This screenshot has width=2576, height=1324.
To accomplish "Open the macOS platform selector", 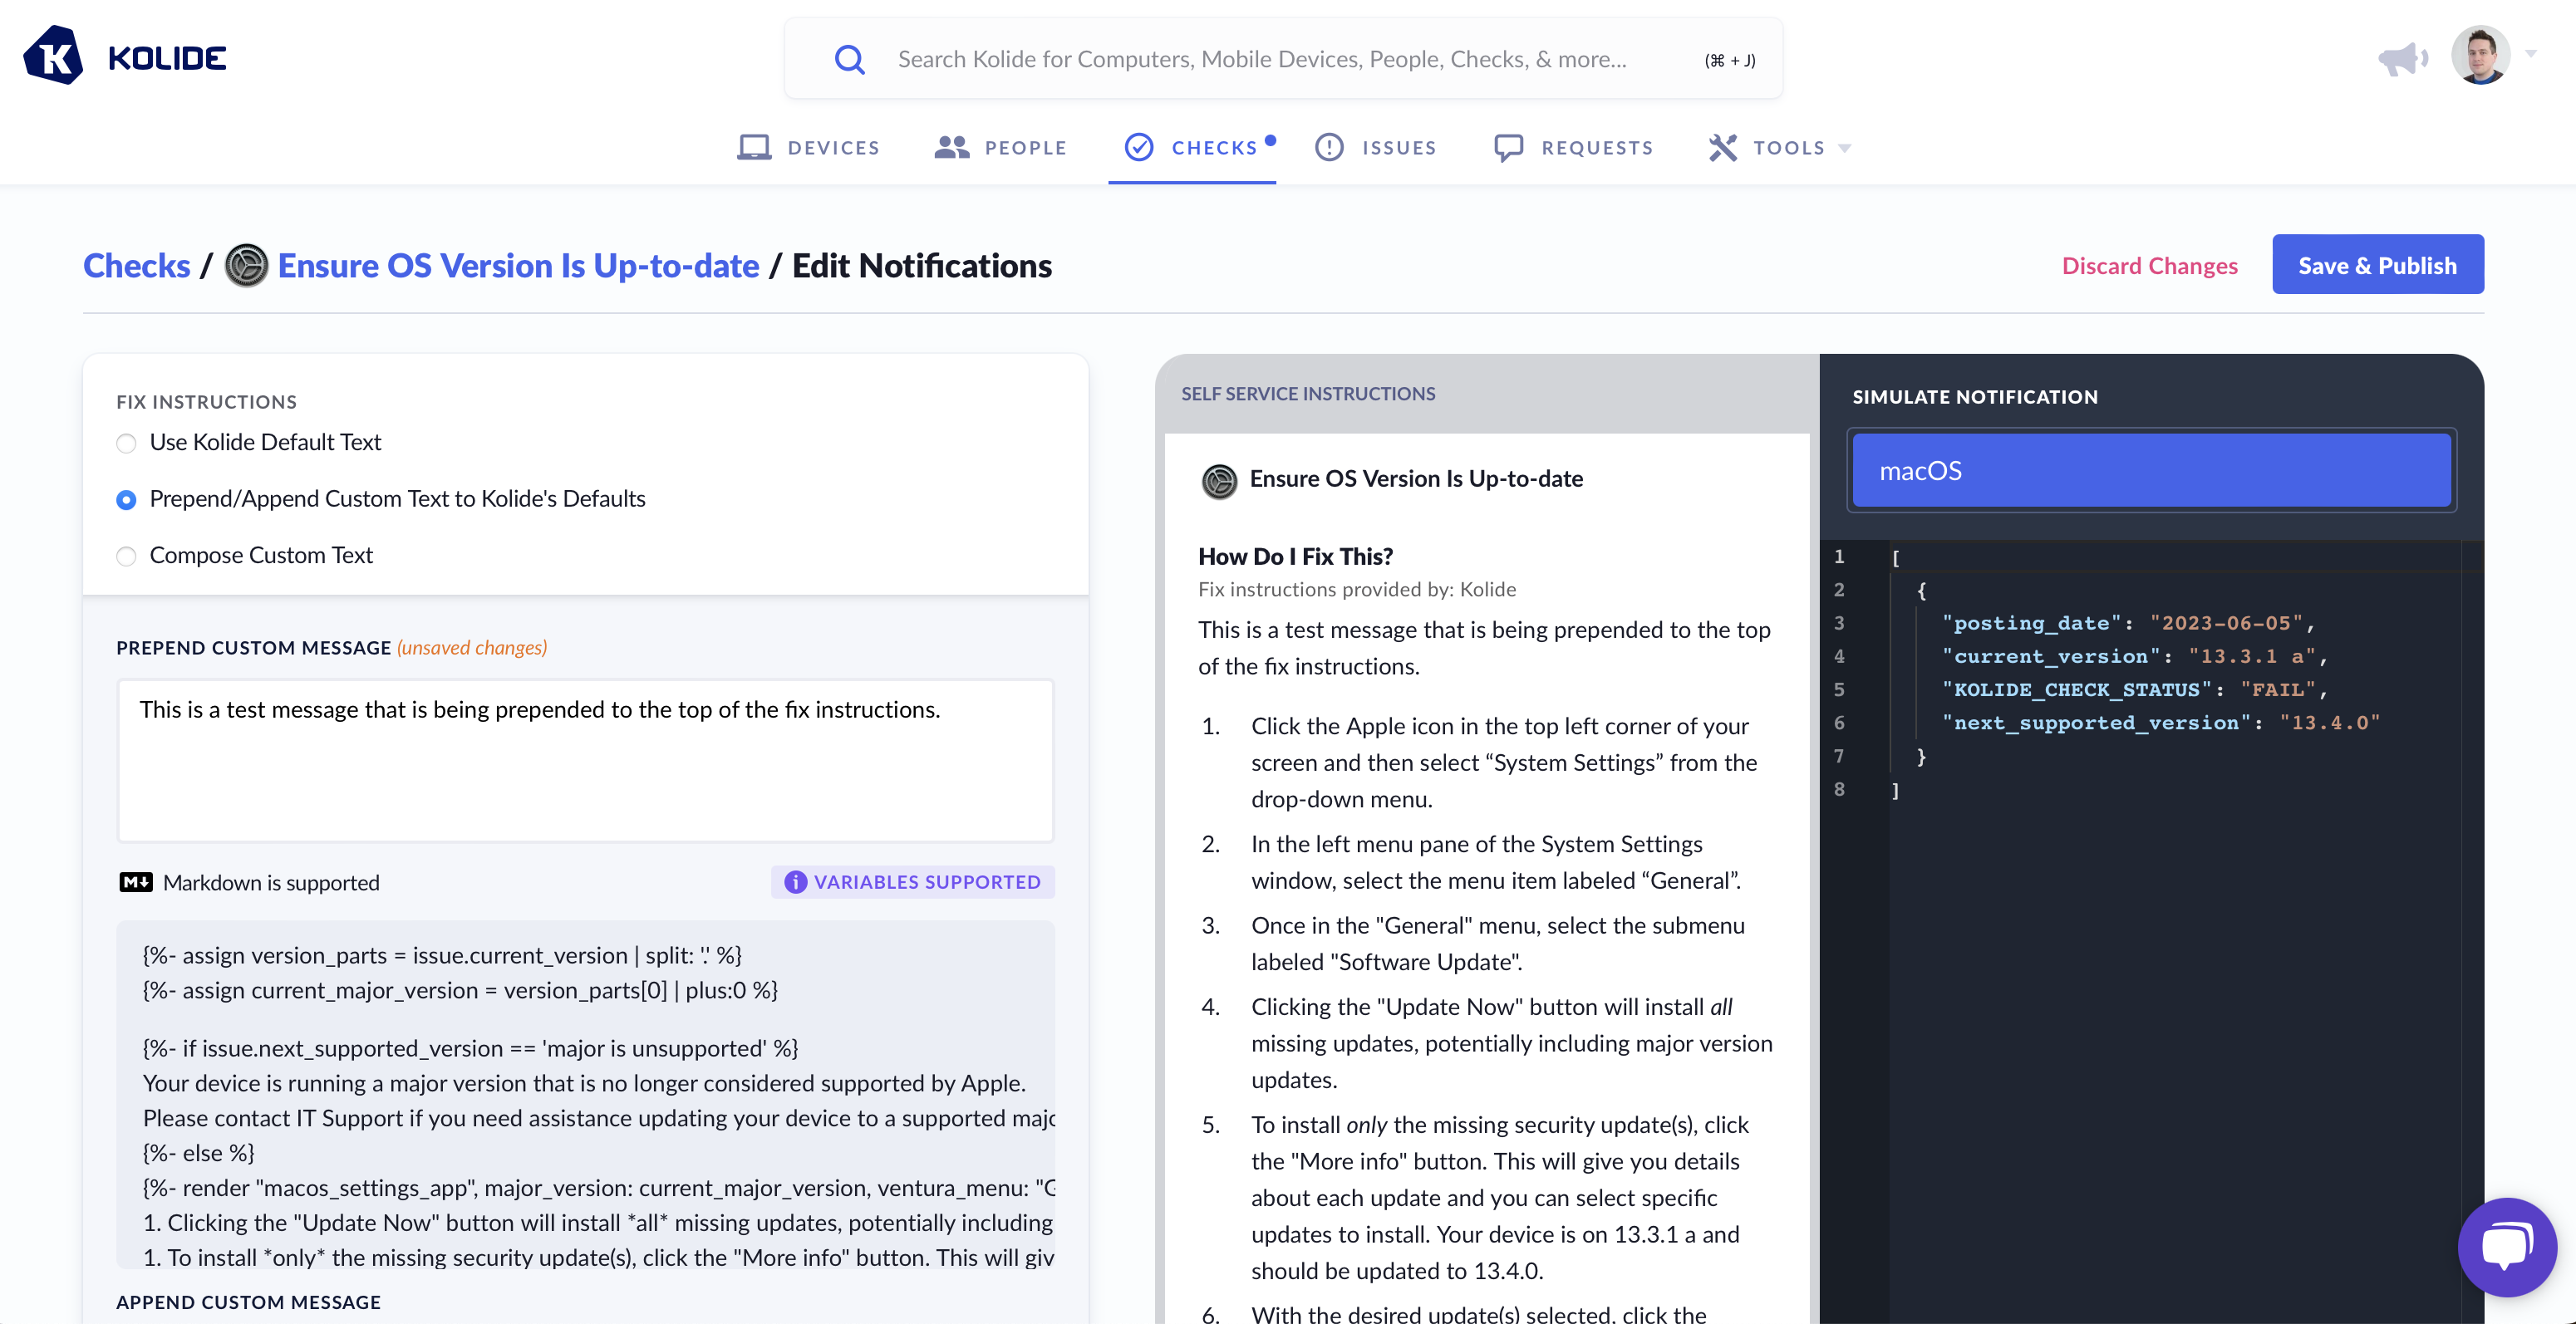I will (2150, 471).
